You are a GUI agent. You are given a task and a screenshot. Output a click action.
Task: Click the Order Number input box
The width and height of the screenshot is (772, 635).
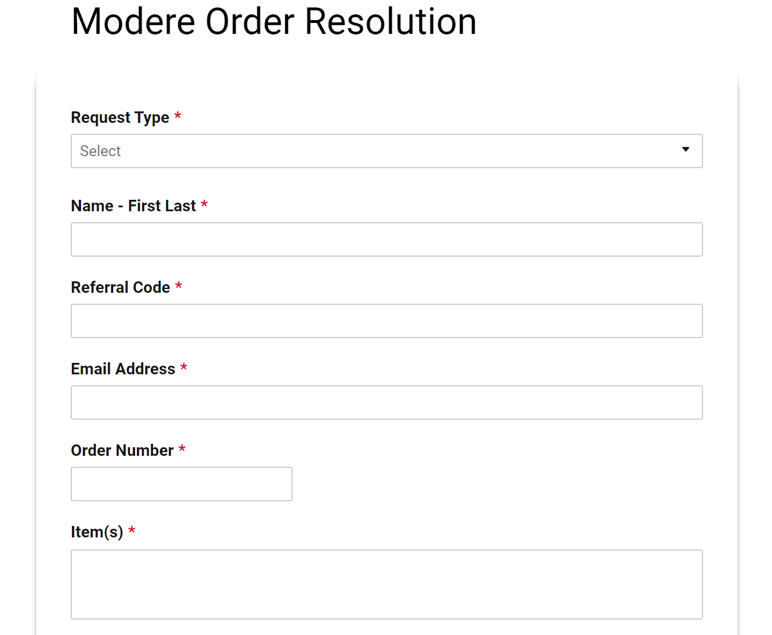click(x=182, y=484)
